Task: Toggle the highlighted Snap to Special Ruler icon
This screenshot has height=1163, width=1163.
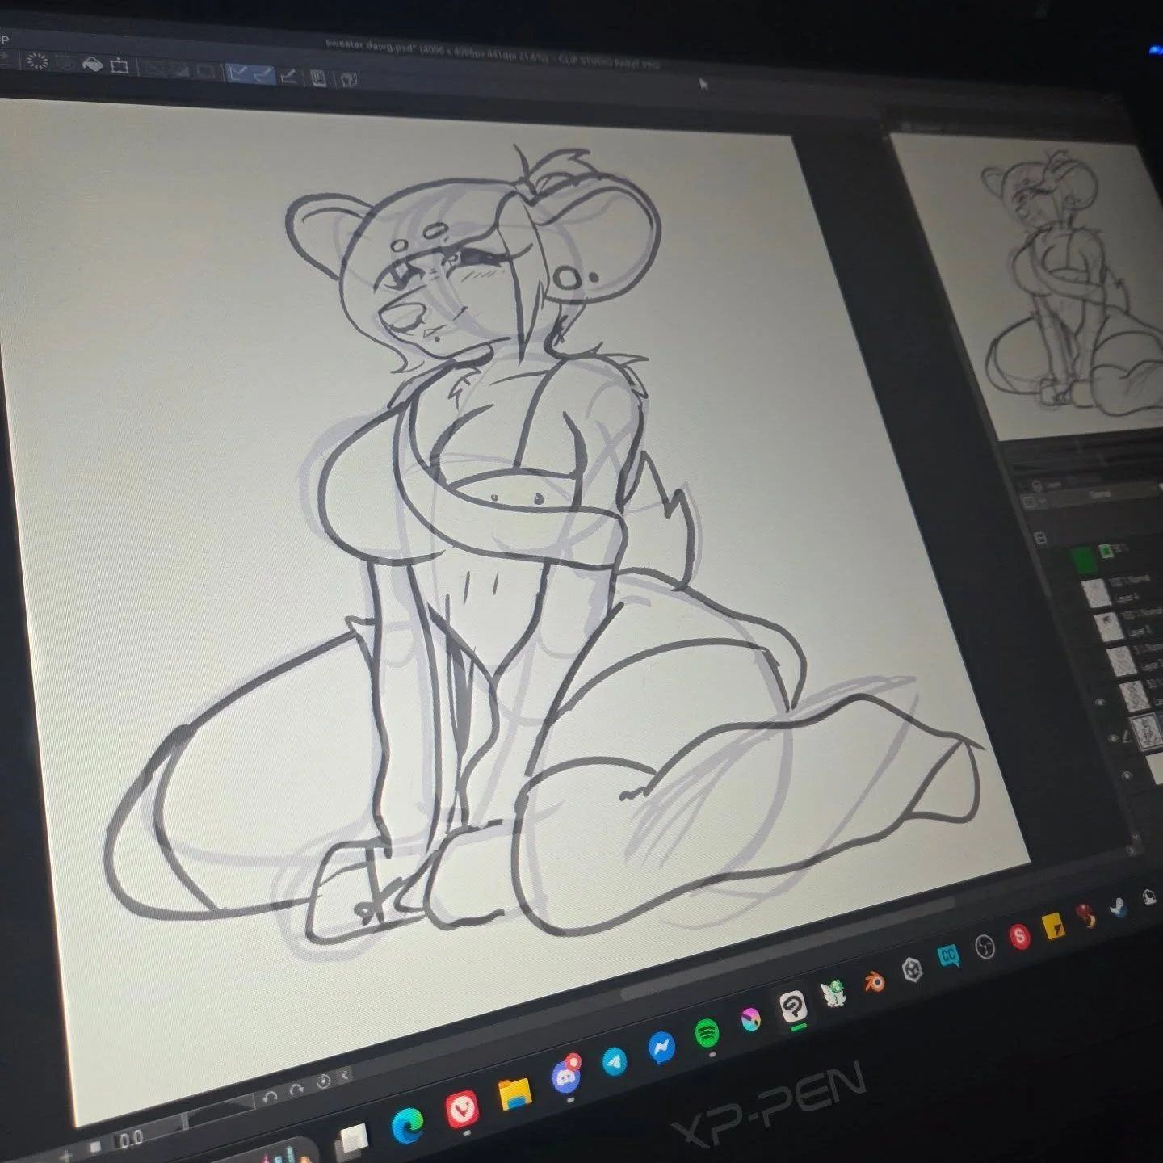Action: pyautogui.click(x=263, y=75)
